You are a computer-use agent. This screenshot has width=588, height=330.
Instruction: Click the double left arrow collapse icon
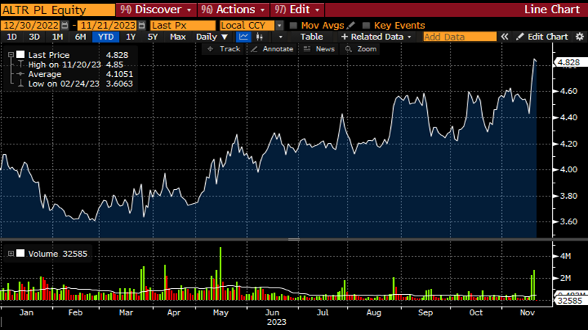[x=505, y=37]
